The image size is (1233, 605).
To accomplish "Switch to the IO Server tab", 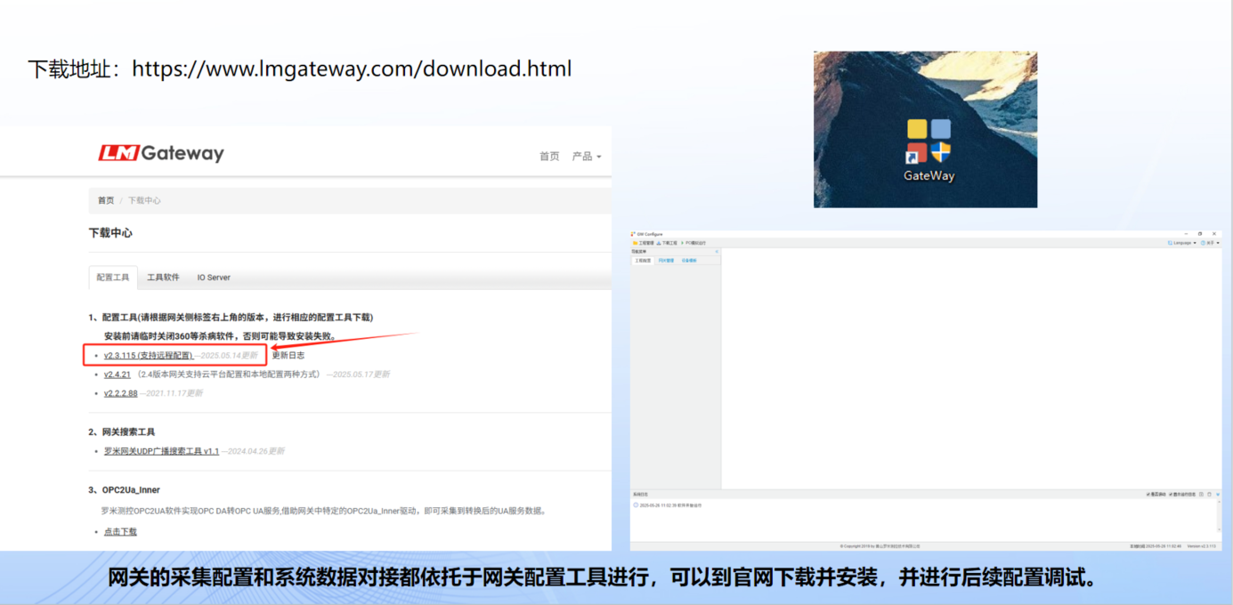I will point(214,278).
